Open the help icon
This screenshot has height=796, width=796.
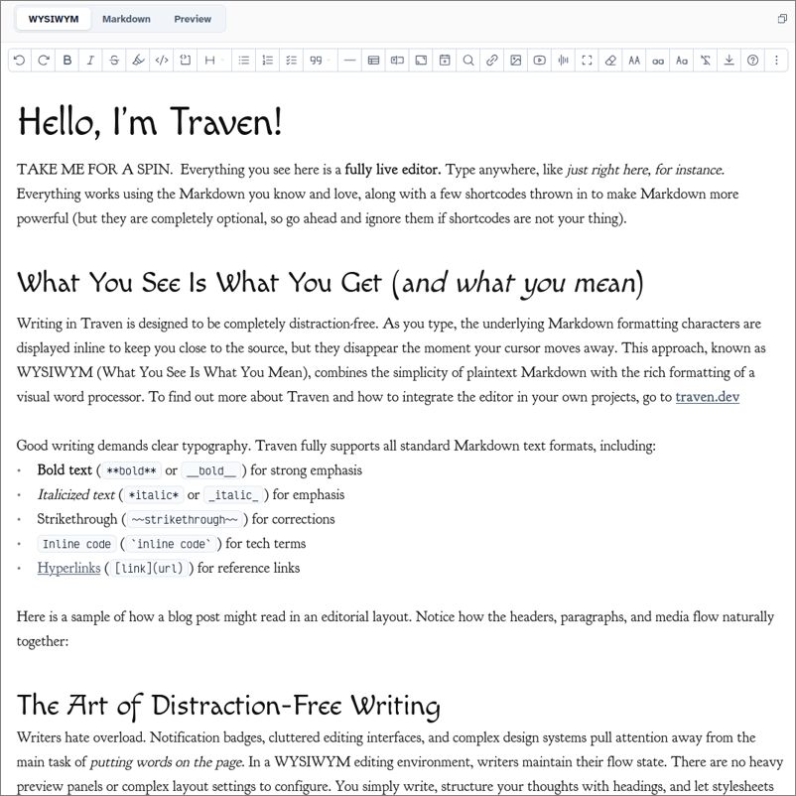pos(753,61)
